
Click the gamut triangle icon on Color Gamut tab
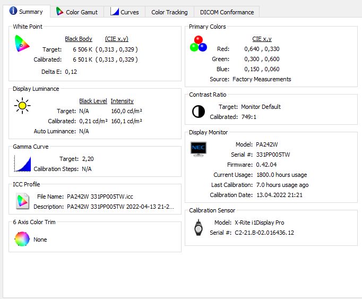coord(59,11)
